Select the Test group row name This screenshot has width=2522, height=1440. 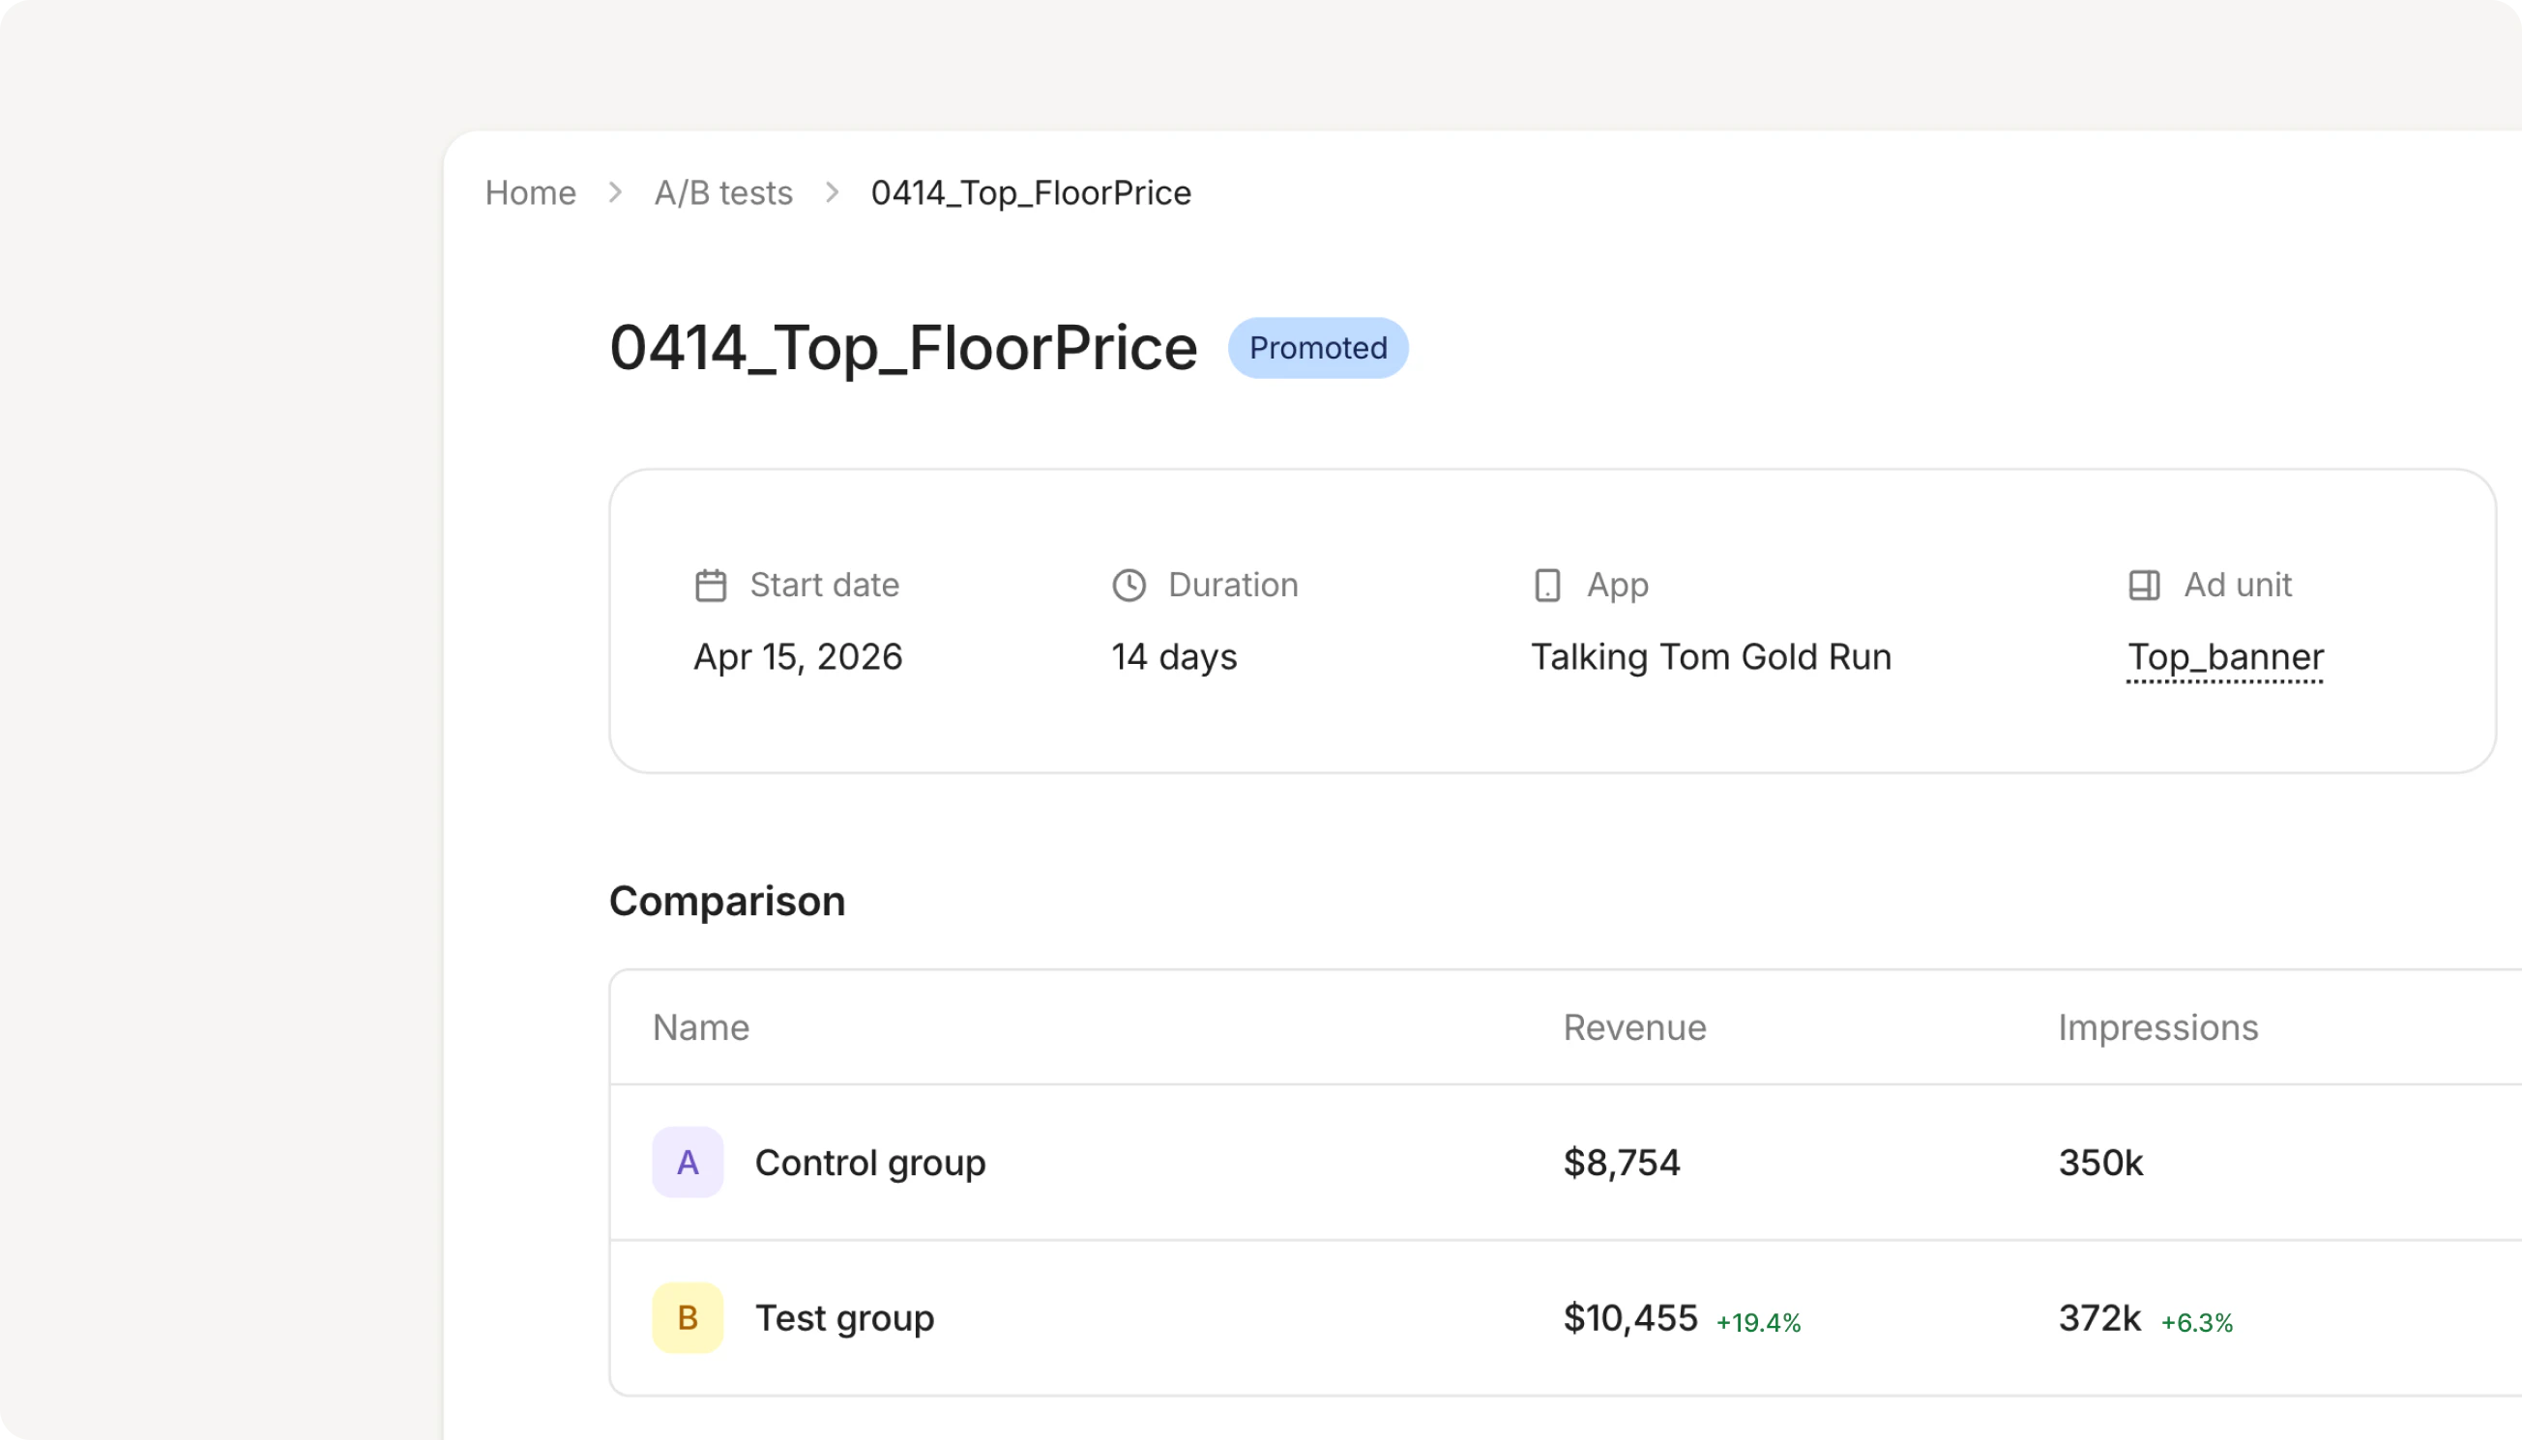pyautogui.click(x=844, y=1317)
